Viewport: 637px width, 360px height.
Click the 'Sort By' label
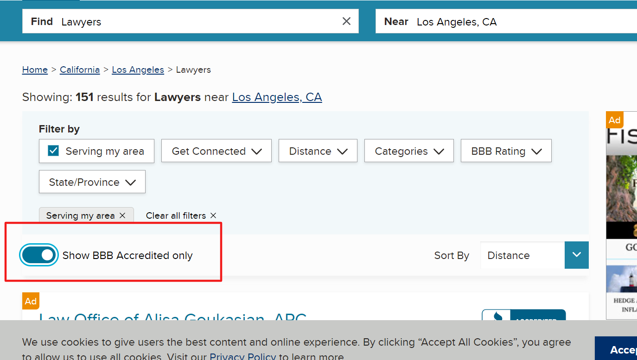click(452, 256)
